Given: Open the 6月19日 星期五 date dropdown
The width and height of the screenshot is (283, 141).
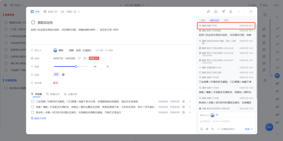Looking at the screenshot, I should point(134,5).
